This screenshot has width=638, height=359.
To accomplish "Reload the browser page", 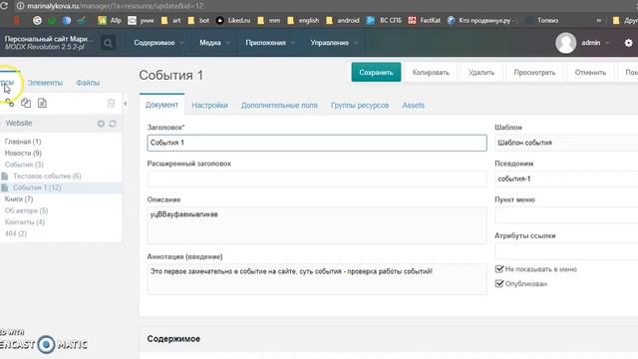I will (x=4, y=6).
